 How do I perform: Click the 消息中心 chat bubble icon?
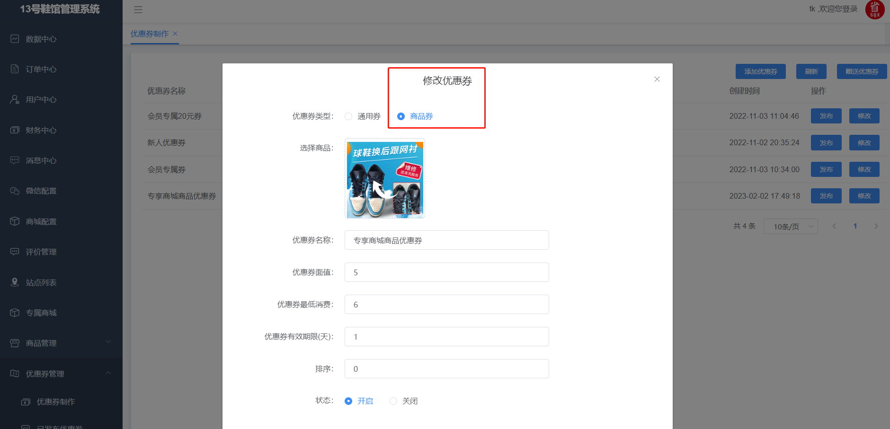click(x=15, y=160)
